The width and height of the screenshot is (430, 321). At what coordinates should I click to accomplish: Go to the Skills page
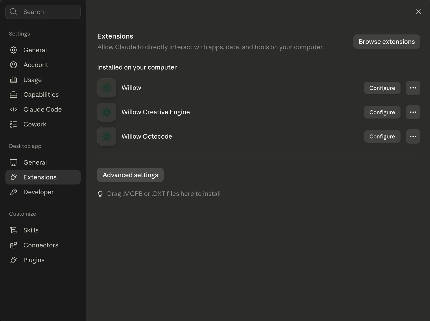[43, 230]
